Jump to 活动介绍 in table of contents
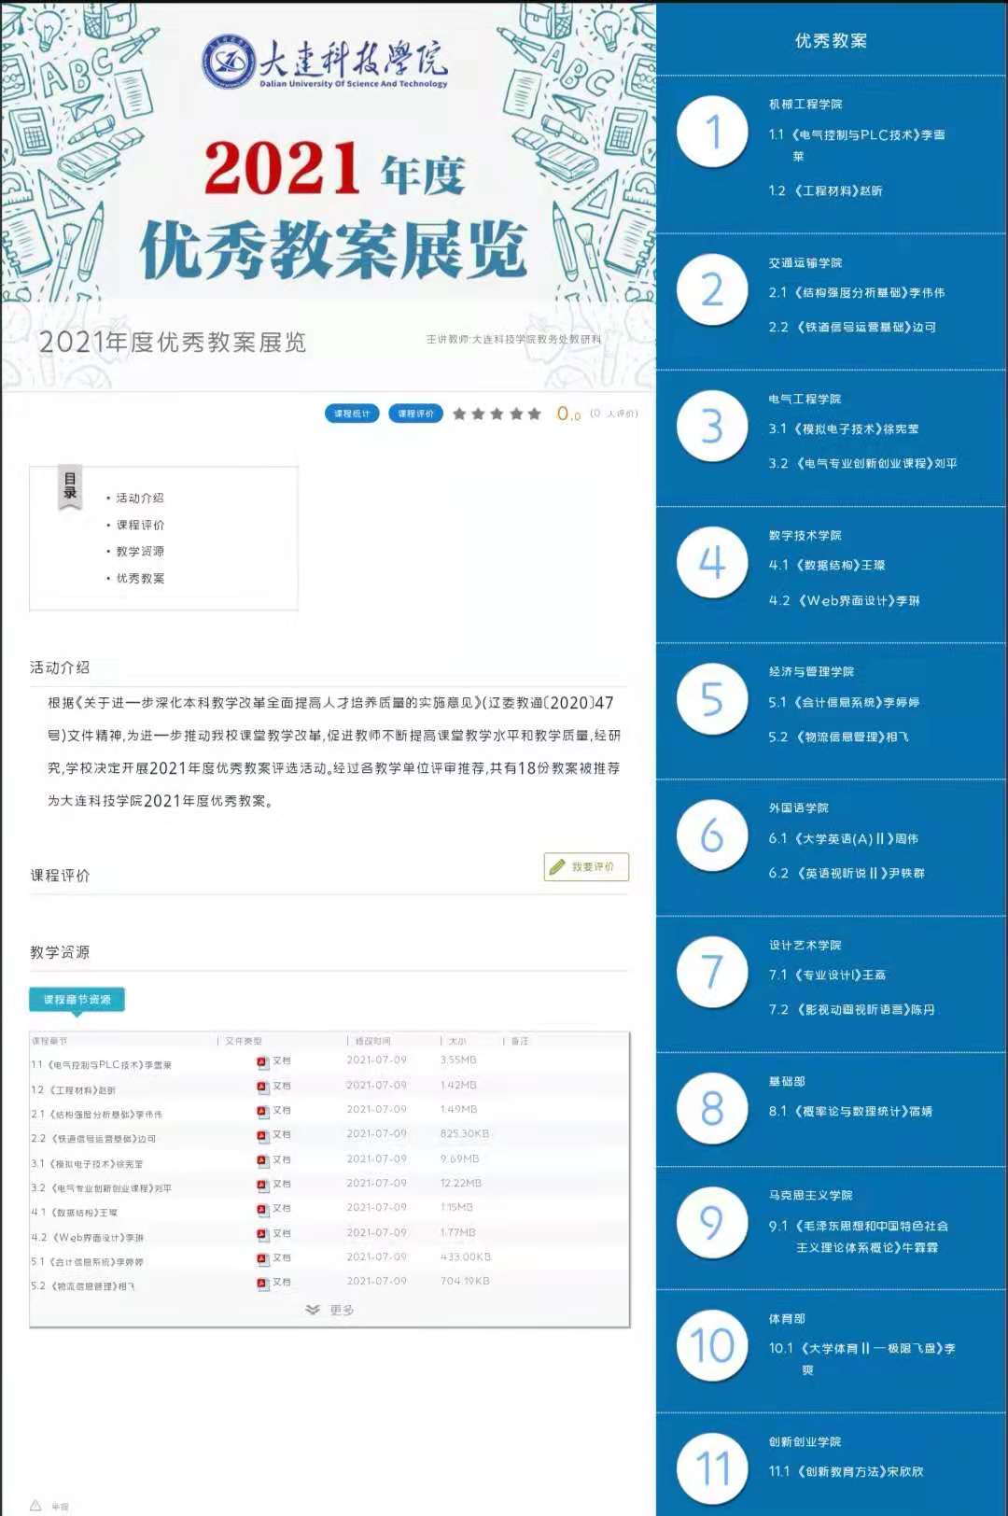The height and width of the screenshot is (1516, 1008). click(140, 498)
